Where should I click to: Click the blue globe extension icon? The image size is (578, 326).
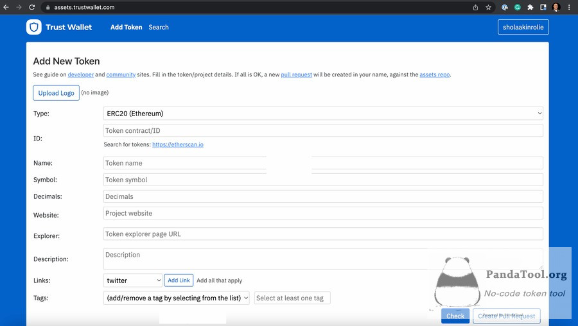505,7
